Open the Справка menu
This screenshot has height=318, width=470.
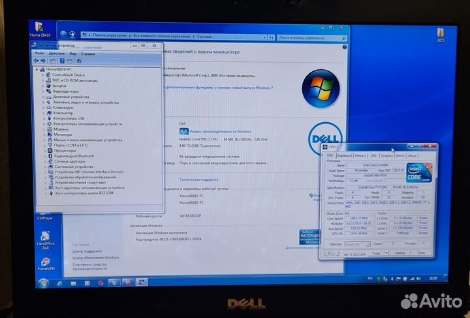point(88,54)
